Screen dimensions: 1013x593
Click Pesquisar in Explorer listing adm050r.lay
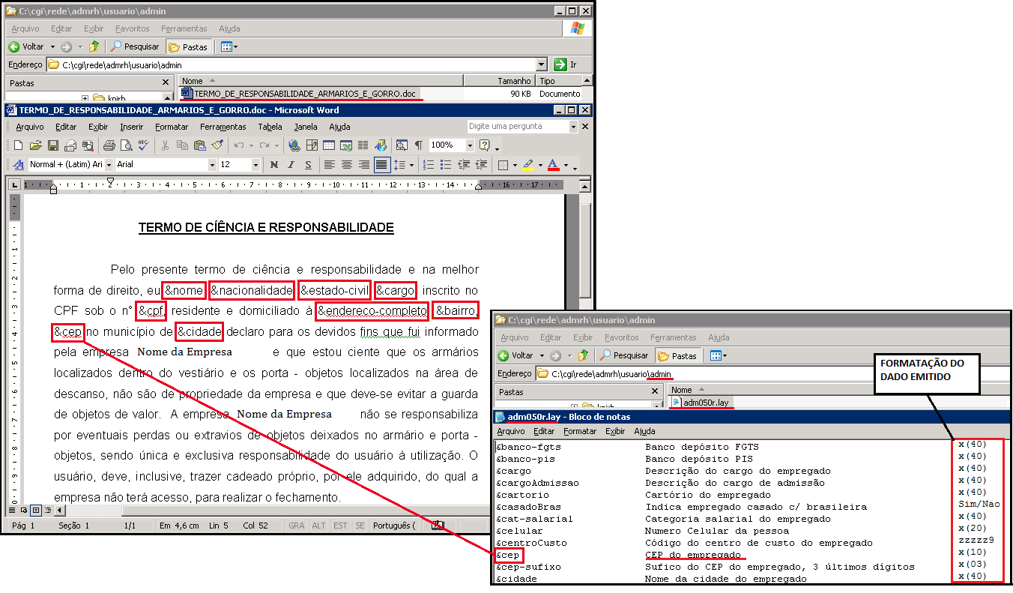pyautogui.click(x=625, y=355)
